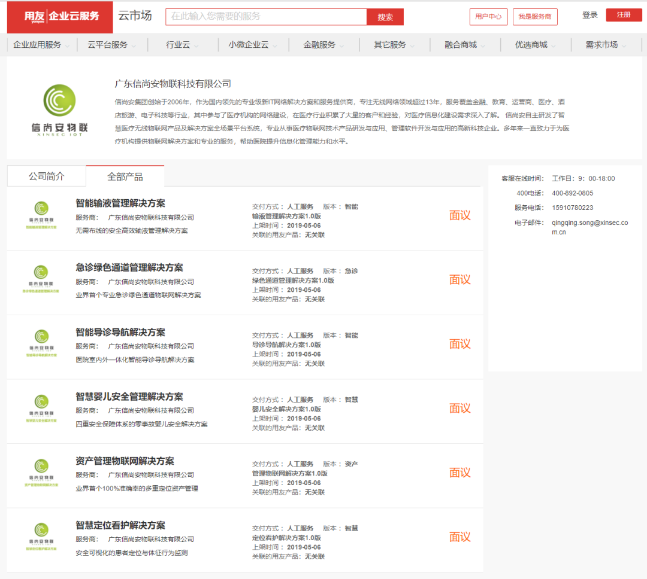Click the 信尚安物联 company logo

tap(59, 109)
